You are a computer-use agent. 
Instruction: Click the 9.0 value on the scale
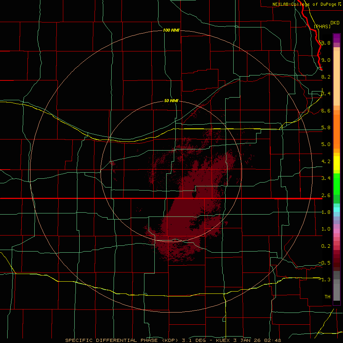[x=326, y=60]
